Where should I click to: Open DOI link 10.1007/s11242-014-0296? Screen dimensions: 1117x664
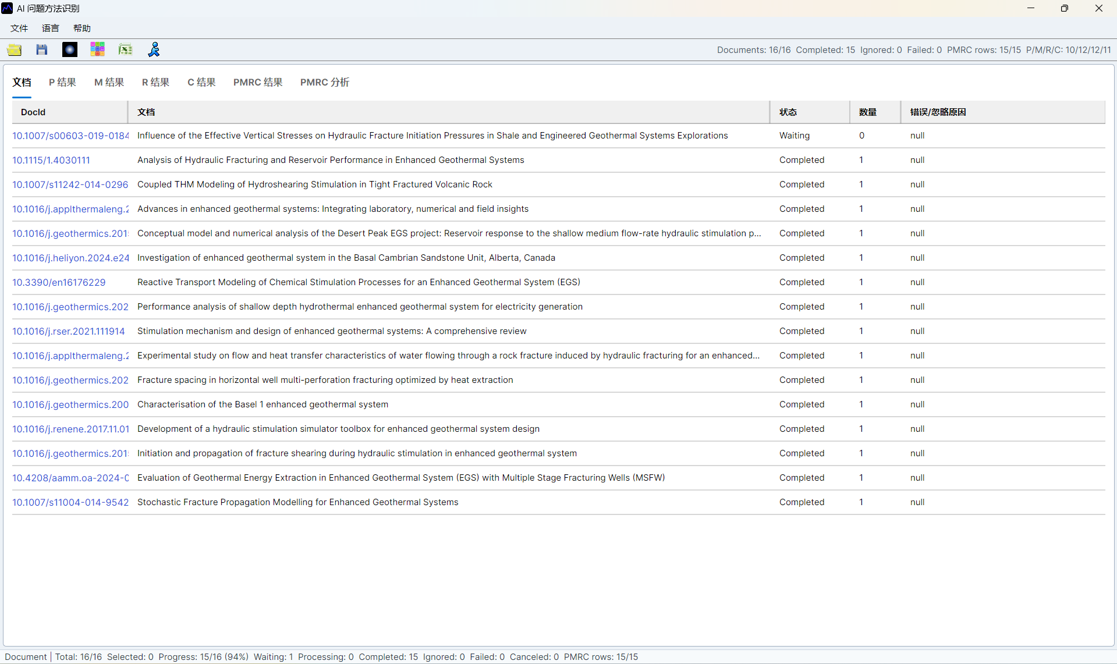pos(70,184)
